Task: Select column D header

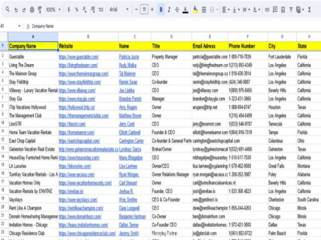Action: coord(171,37)
